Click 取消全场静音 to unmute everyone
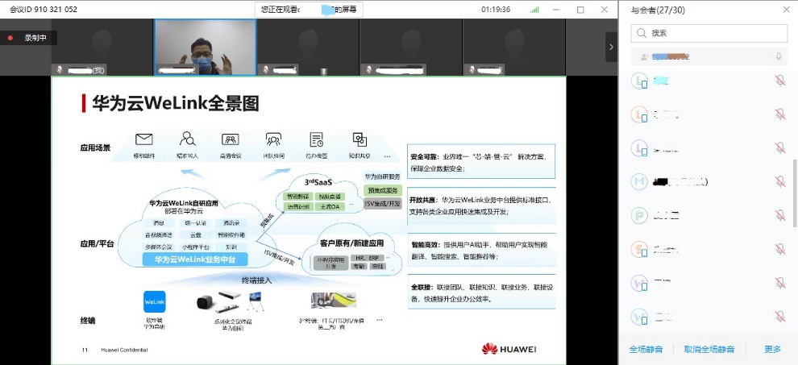The image size is (798, 365). pyautogui.click(x=709, y=349)
